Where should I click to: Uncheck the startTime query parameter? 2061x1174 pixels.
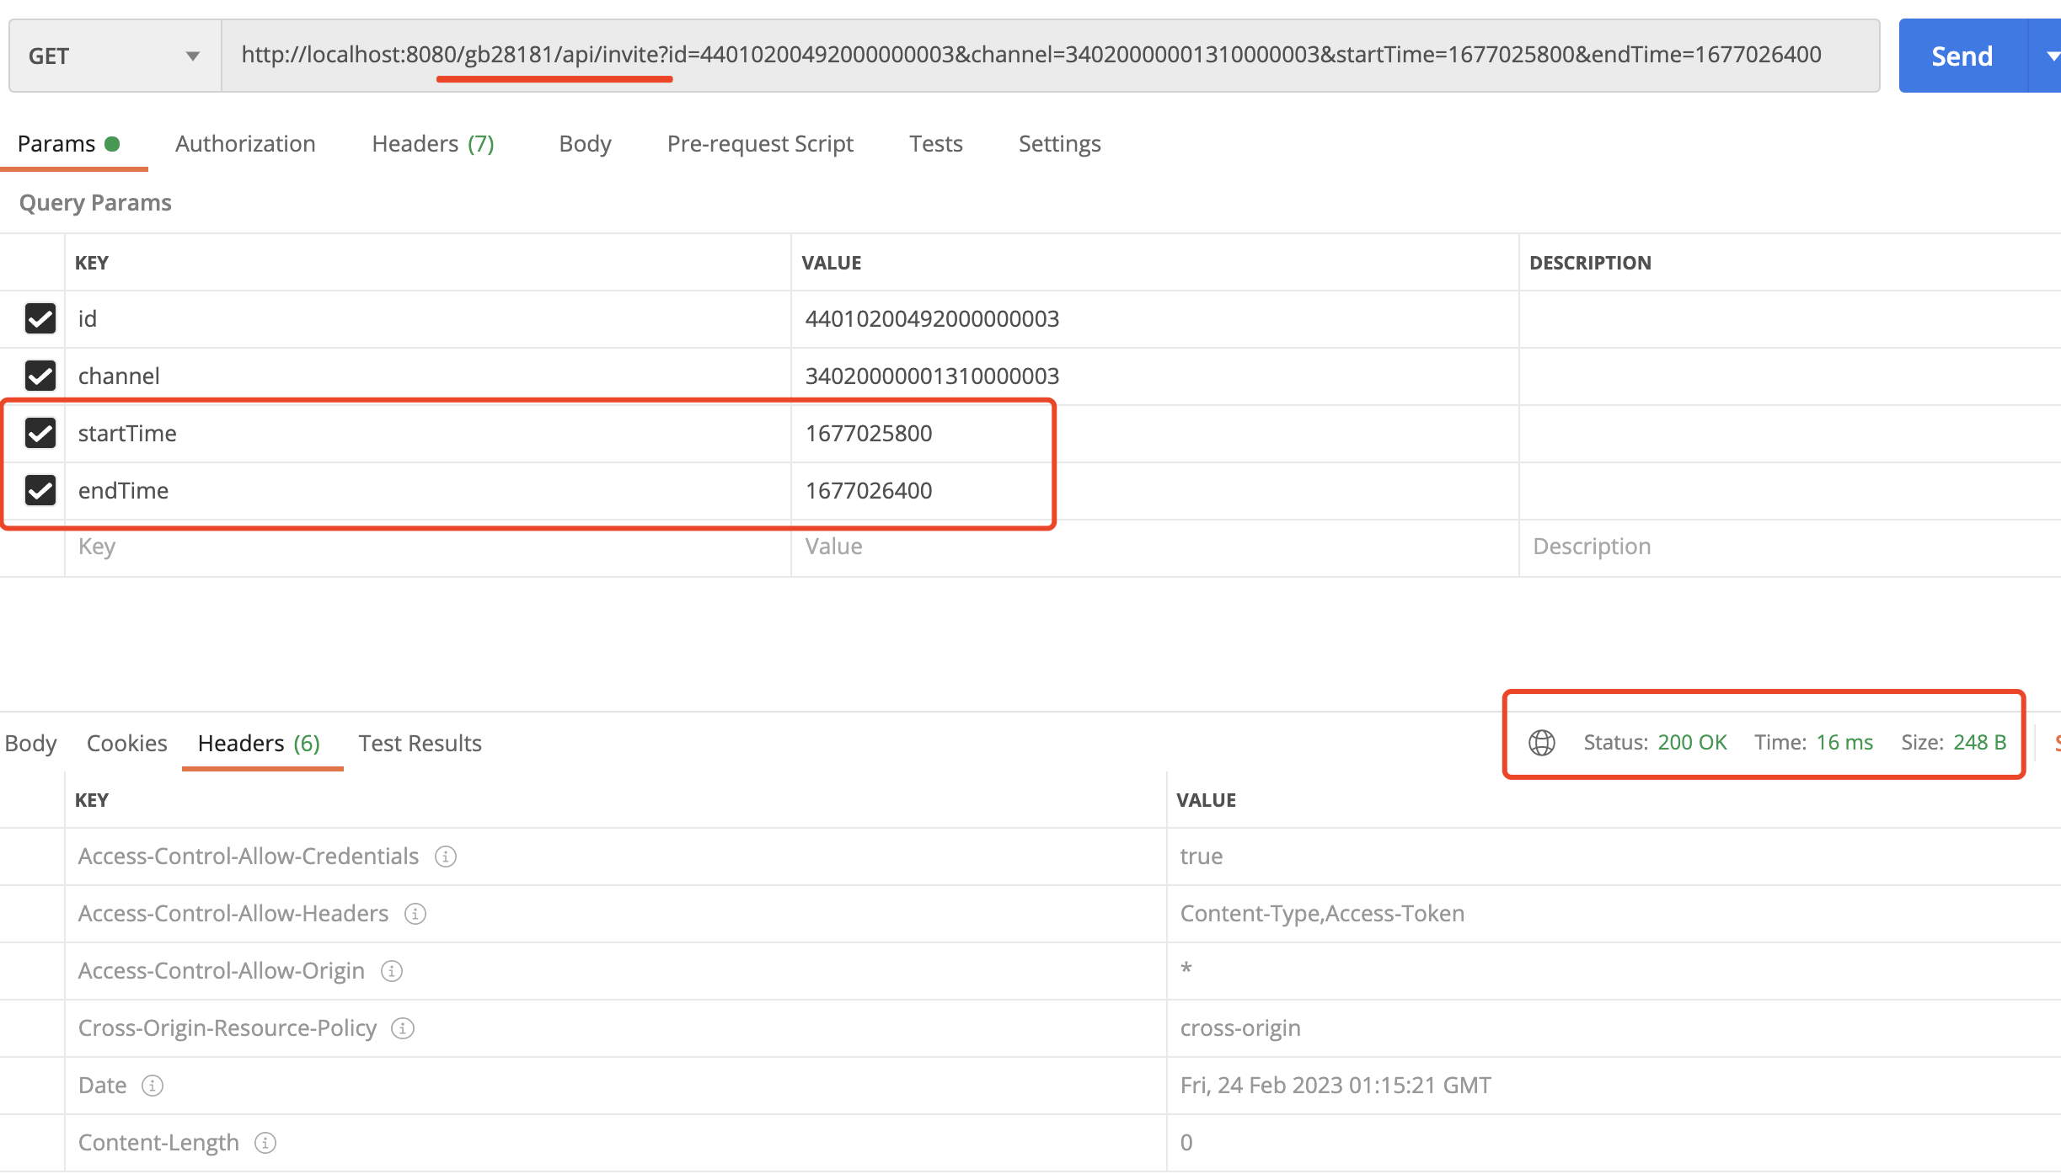(40, 433)
